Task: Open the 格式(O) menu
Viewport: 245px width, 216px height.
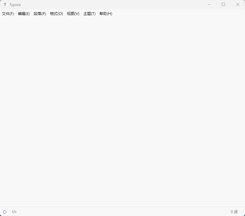Action: 56,14
